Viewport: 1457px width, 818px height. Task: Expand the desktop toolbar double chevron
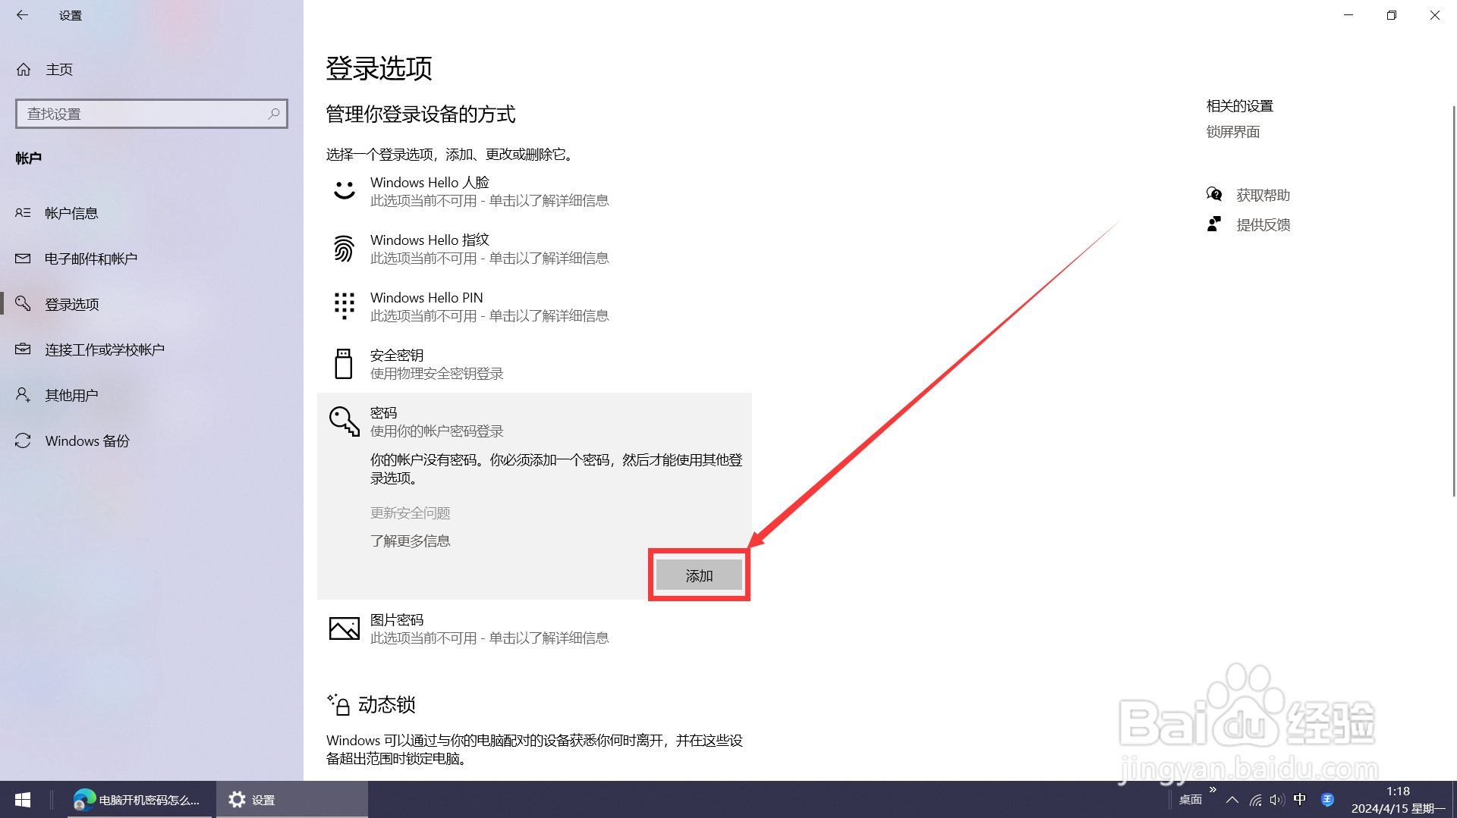[1213, 790]
